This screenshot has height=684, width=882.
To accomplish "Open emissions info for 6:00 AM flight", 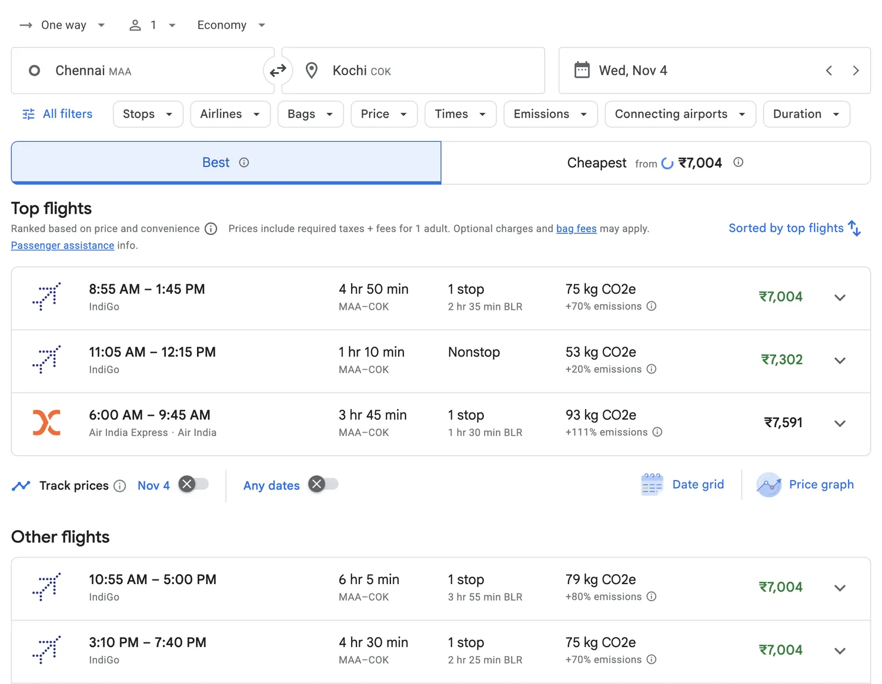I will 657,432.
